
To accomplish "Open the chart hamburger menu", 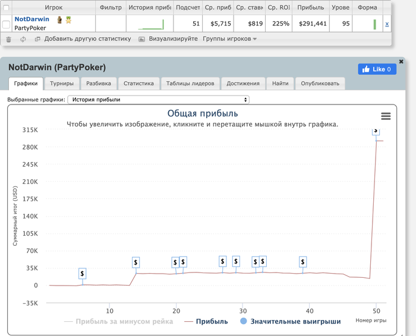I will click(386, 116).
